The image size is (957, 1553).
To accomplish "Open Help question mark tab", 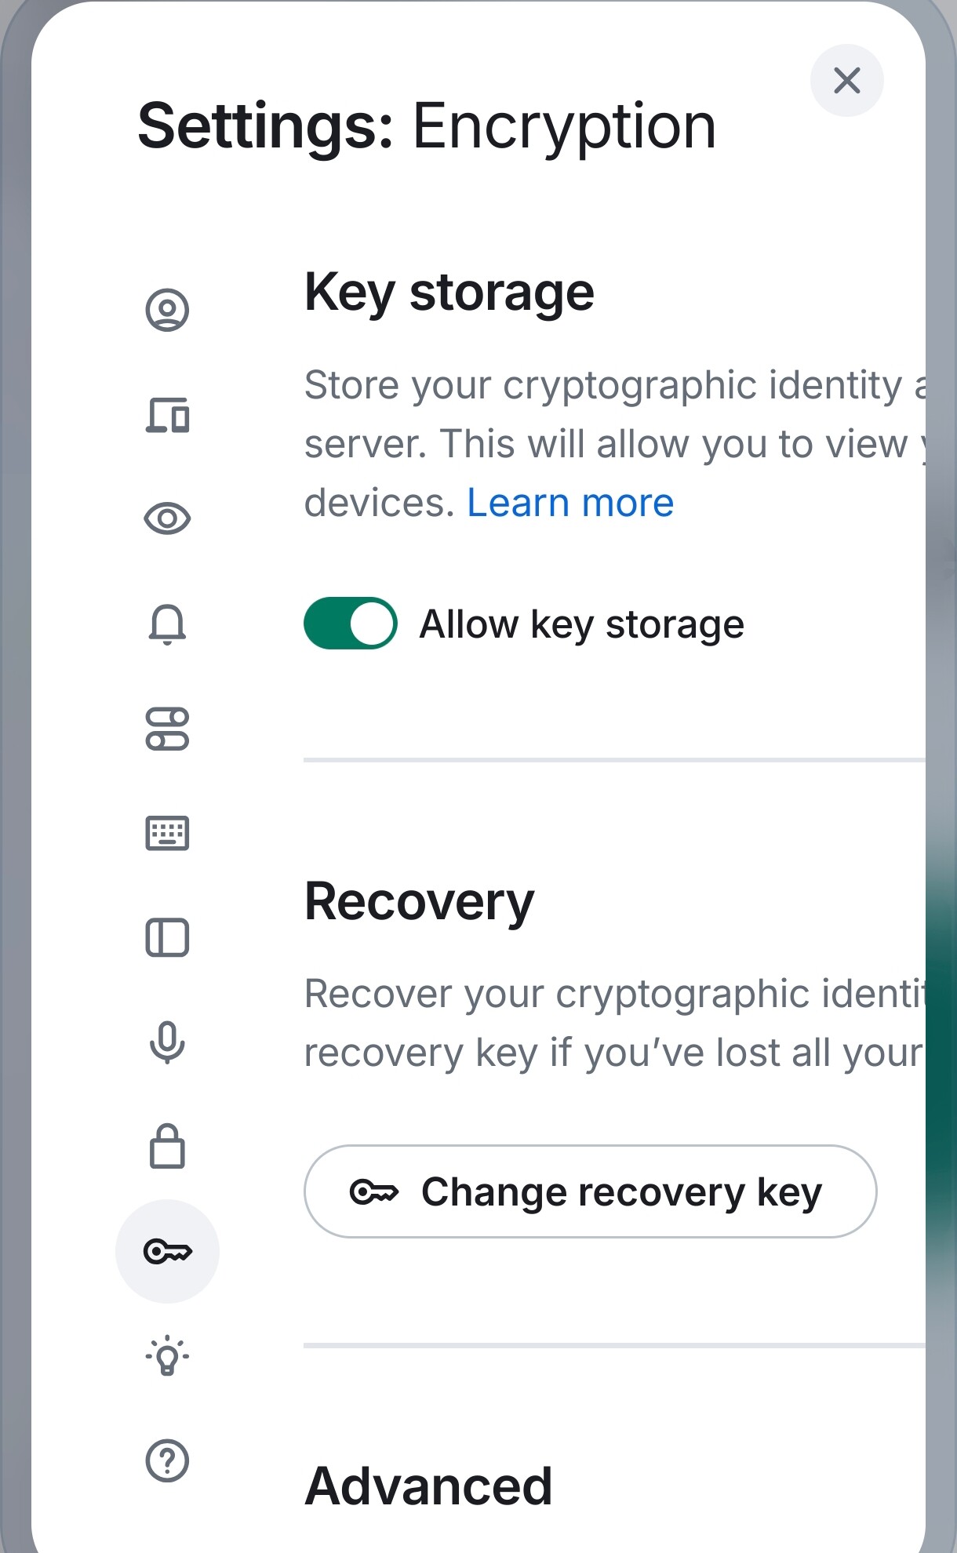I will [167, 1460].
